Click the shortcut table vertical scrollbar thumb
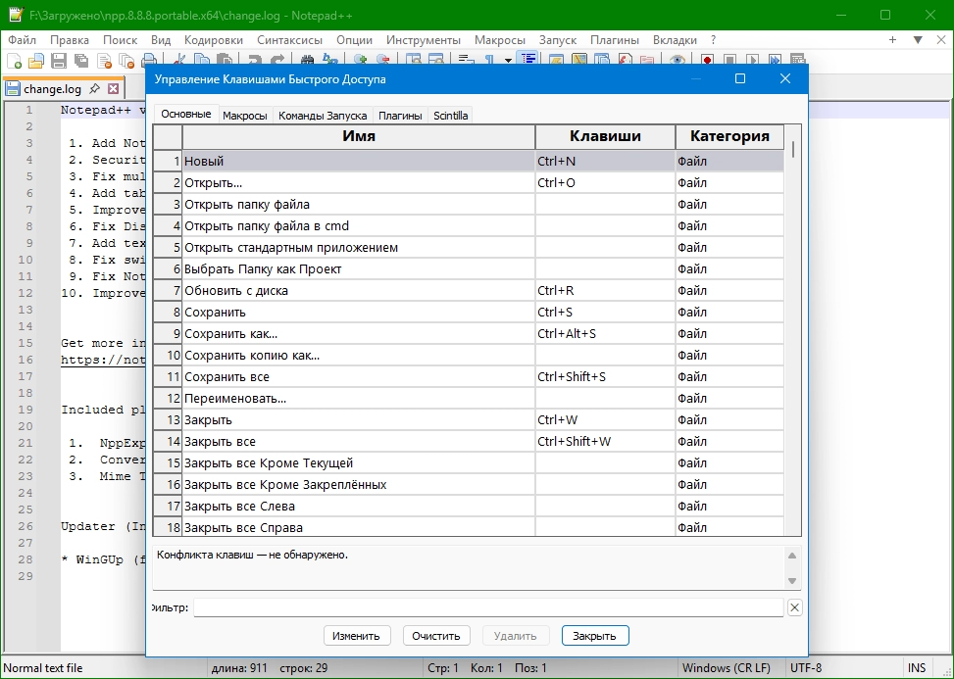The image size is (954, 679). pyautogui.click(x=793, y=150)
